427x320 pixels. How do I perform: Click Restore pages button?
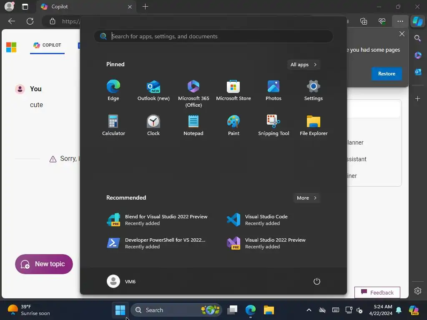click(x=387, y=74)
